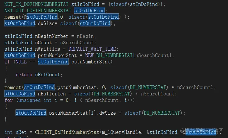Screen dimensions: 228x138
Task: Click the nCount member name
Action: (x=43, y=43)
